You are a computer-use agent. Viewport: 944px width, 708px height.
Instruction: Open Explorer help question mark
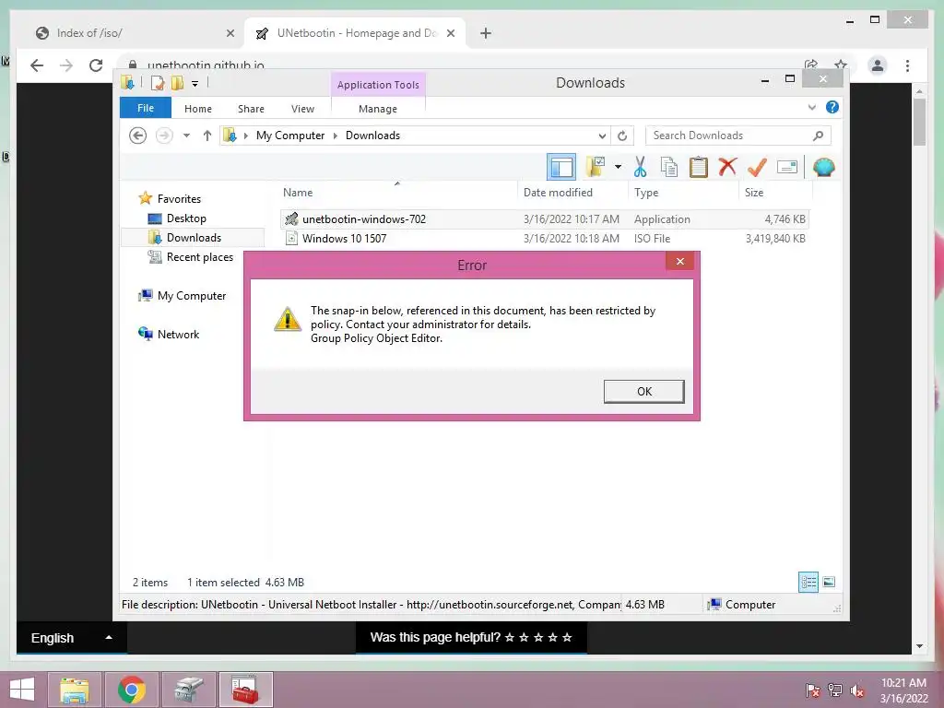(x=832, y=107)
